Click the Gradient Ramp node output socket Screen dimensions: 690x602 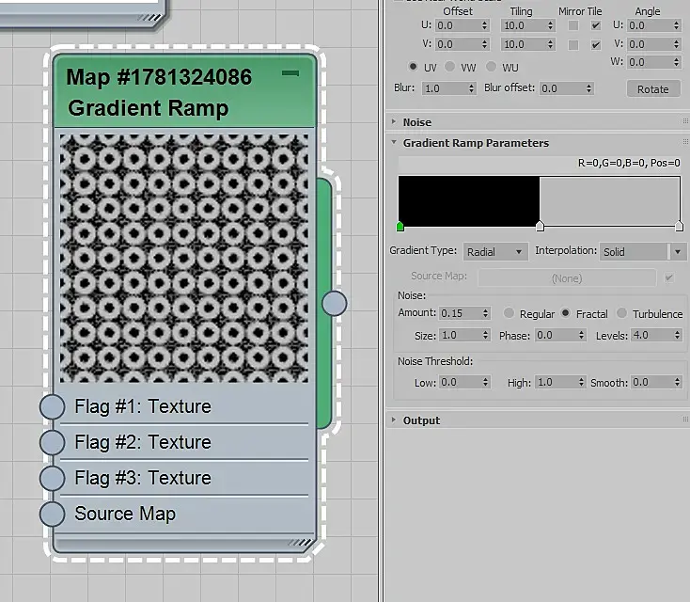[335, 304]
